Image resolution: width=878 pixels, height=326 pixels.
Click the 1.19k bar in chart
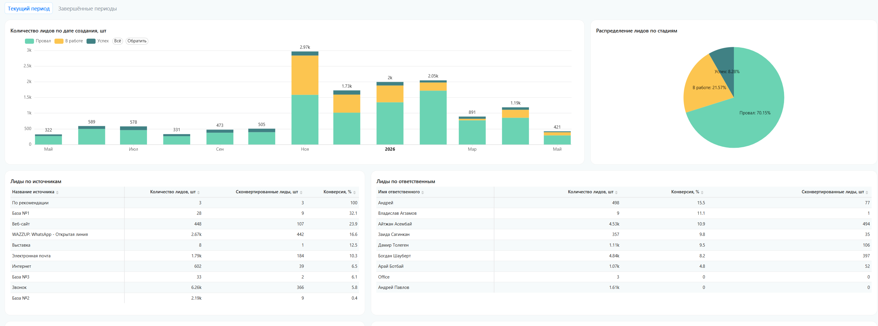coord(515,126)
